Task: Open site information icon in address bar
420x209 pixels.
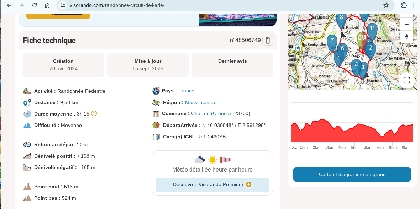Action: [62, 5]
